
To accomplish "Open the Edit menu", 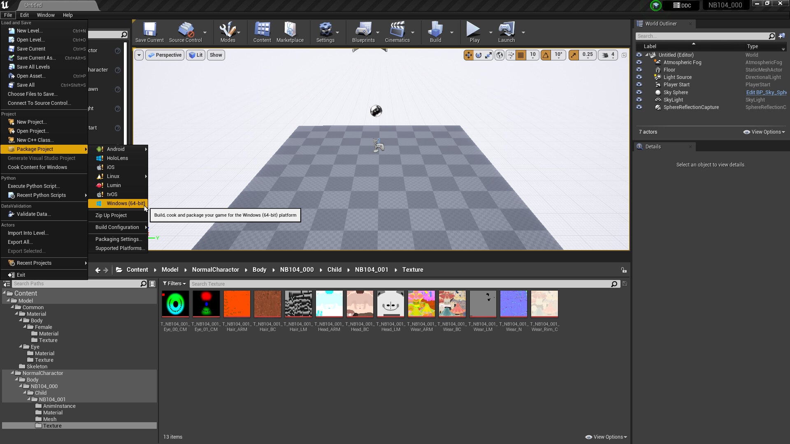I will point(24,15).
